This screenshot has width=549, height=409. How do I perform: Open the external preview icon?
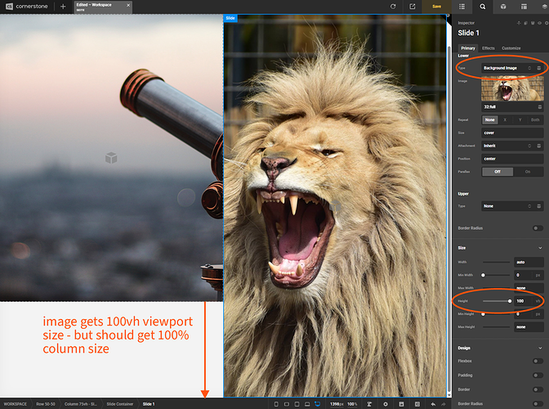coord(412,7)
